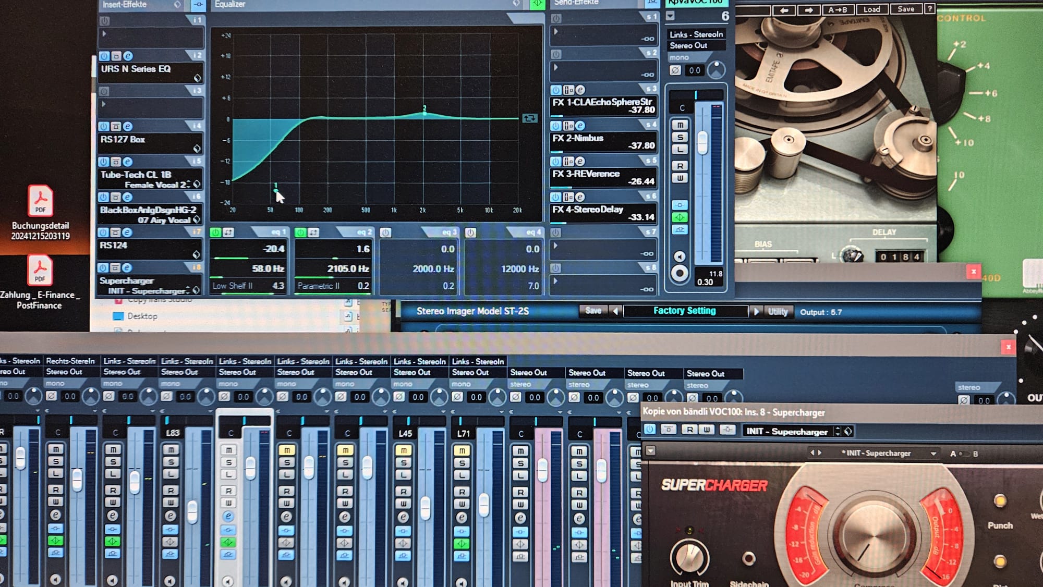Disable FX 3-REVerence send power
This screenshot has height=587, width=1043.
556,162
